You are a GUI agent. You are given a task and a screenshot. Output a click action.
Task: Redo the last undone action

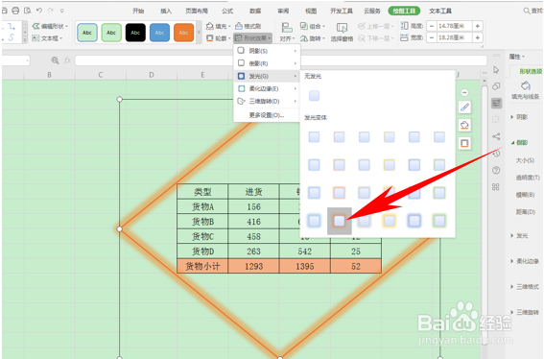[x=51, y=11]
